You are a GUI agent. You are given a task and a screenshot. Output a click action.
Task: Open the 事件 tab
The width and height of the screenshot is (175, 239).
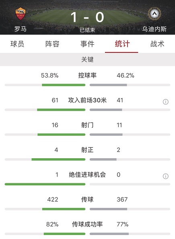pos(88,44)
